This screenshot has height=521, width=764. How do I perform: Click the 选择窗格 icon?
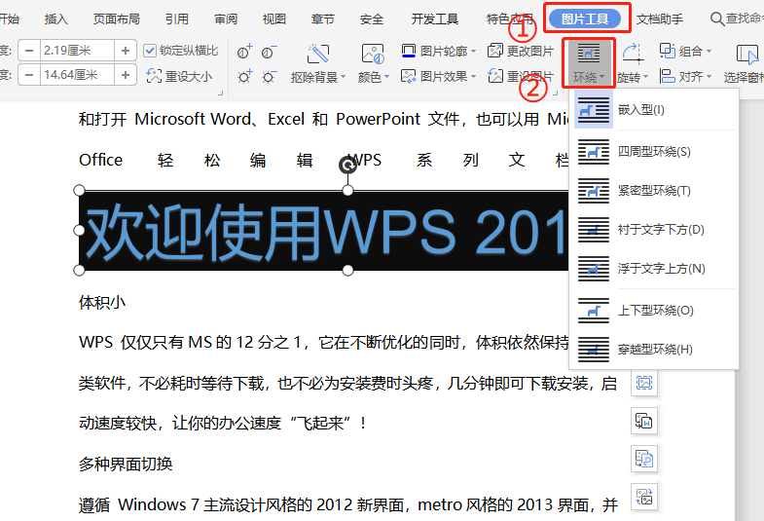[x=747, y=54]
